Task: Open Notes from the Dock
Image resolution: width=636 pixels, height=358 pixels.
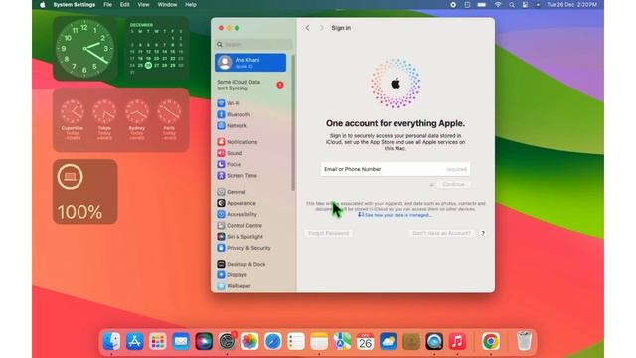Action: coord(319,341)
